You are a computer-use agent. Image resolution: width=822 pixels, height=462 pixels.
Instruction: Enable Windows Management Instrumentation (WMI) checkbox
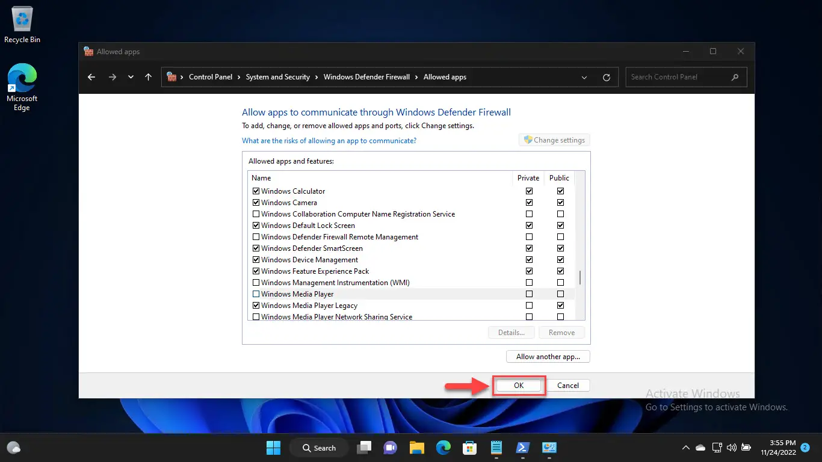[256, 283]
